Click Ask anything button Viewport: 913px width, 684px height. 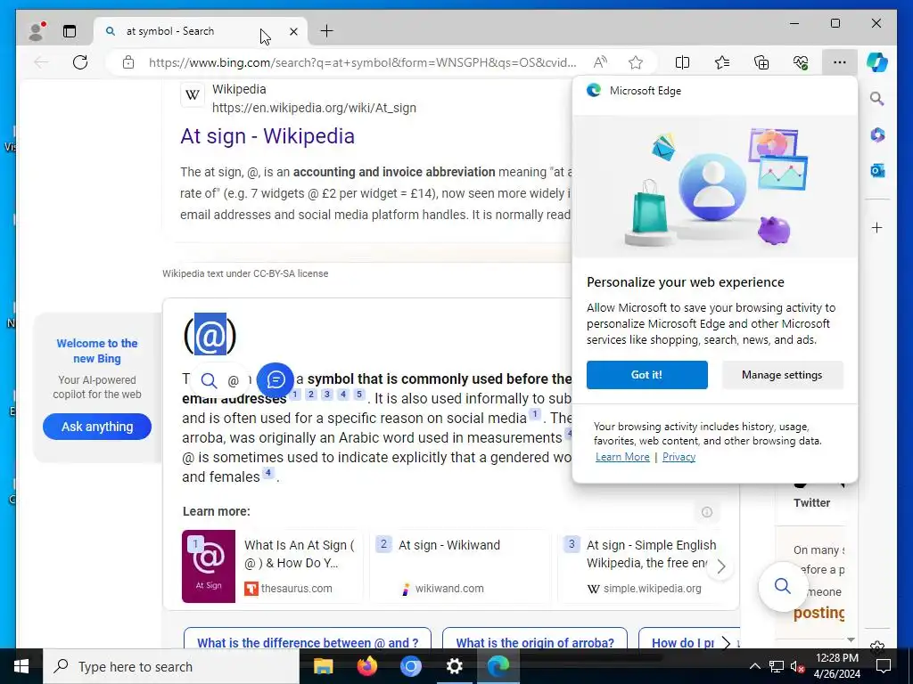97,427
